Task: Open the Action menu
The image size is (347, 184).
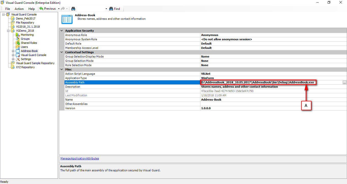Action: pos(19,9)
